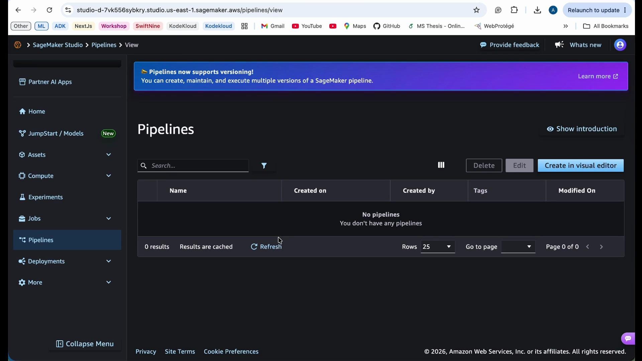Open Learn more link in banner
The height and width of the screenshot is (361, 642).
coord(598,77)
